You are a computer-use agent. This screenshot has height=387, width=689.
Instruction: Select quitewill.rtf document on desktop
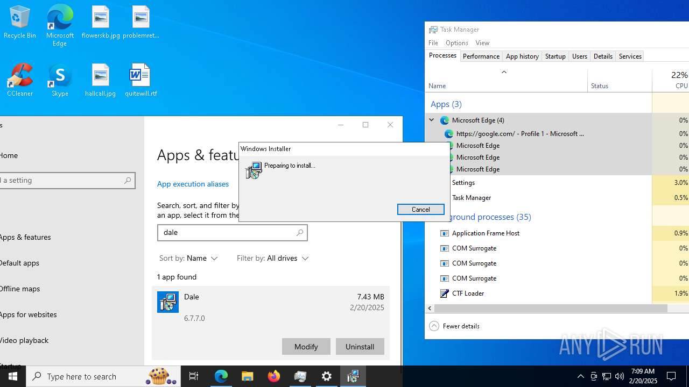pyautogui.click(x=141, y=80)
